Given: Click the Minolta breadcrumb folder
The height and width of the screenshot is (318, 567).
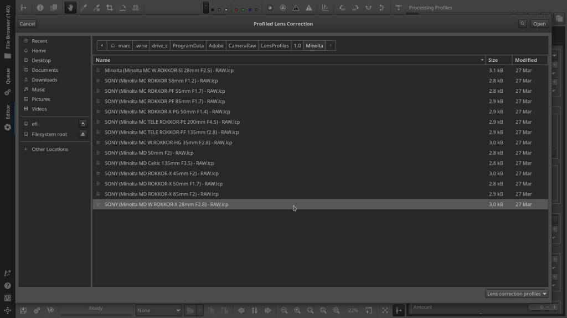Looking at the screenshot, I should point(315,45).
